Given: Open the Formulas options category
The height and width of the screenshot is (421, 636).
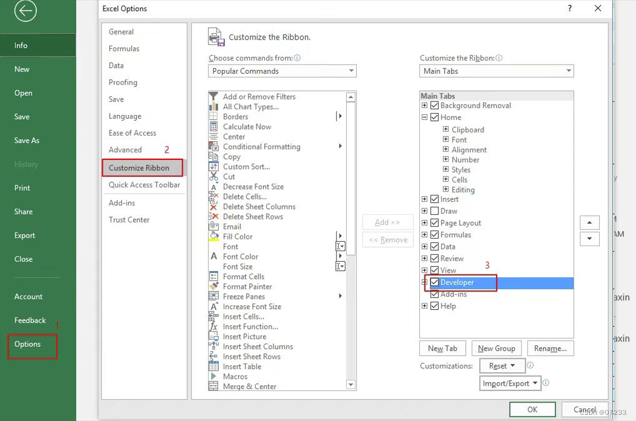Looking at the screenshot, I should (x=124, y=49).
